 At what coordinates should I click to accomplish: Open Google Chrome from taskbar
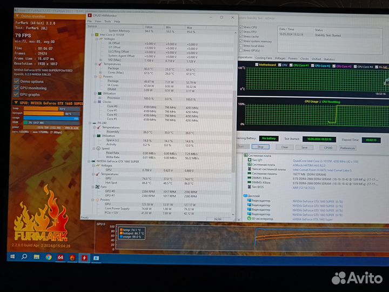coord(49,257)
